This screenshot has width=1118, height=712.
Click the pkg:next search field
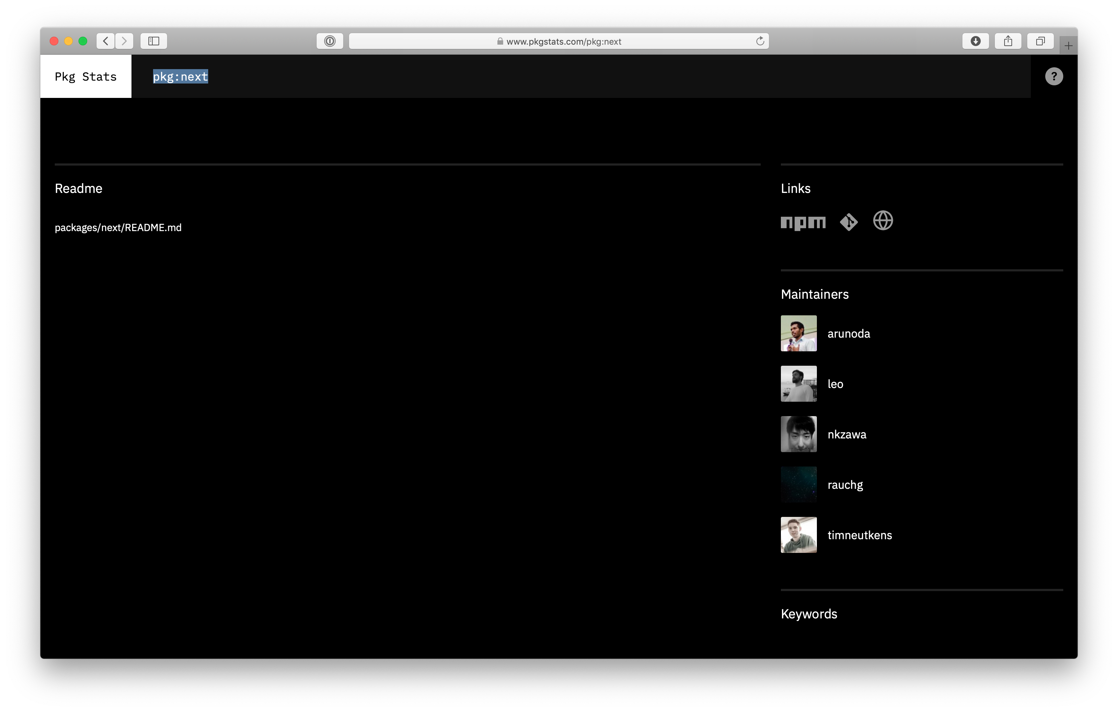point(180,77)
